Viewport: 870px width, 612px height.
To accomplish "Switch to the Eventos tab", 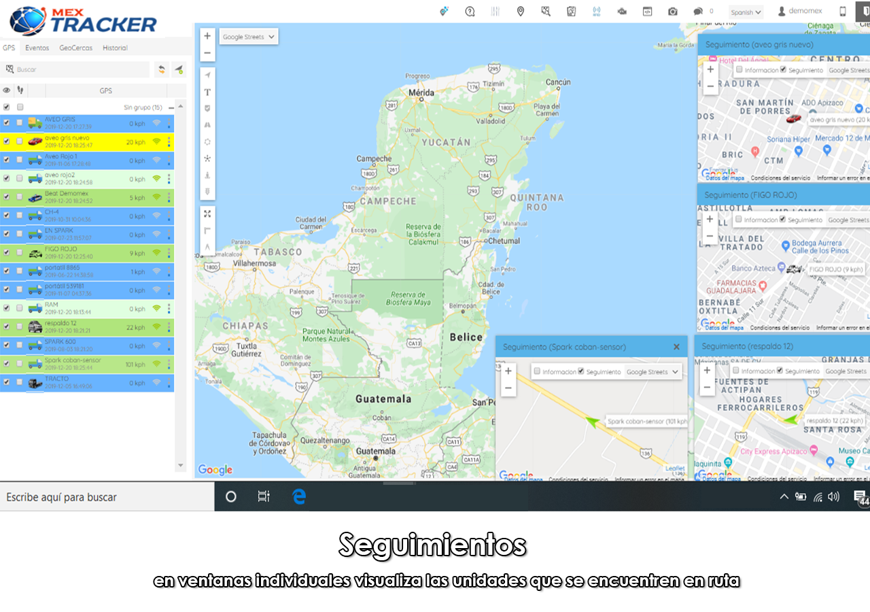I will tap(37, 48).
